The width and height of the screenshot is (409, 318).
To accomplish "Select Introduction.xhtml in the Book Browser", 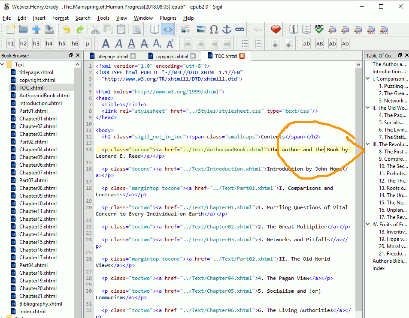I will 40,103.
